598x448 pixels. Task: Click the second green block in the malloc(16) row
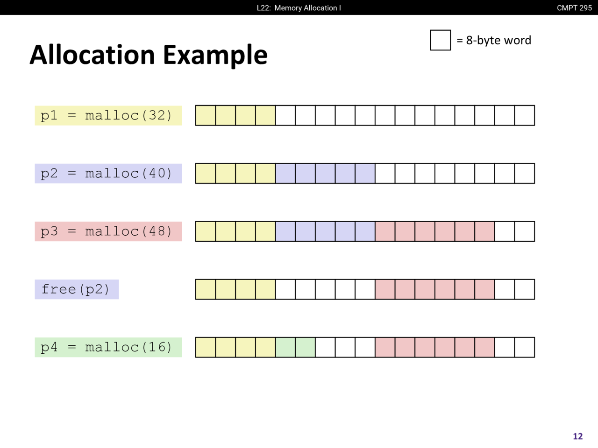tap(305, 347)
